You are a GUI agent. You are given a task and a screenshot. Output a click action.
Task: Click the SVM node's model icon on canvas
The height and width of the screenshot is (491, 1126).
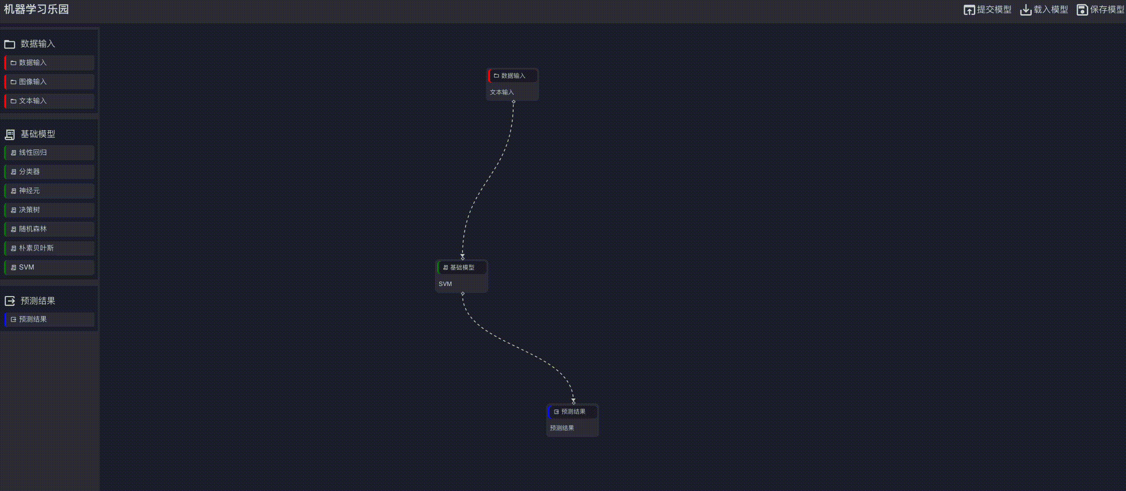pos(445,268)
